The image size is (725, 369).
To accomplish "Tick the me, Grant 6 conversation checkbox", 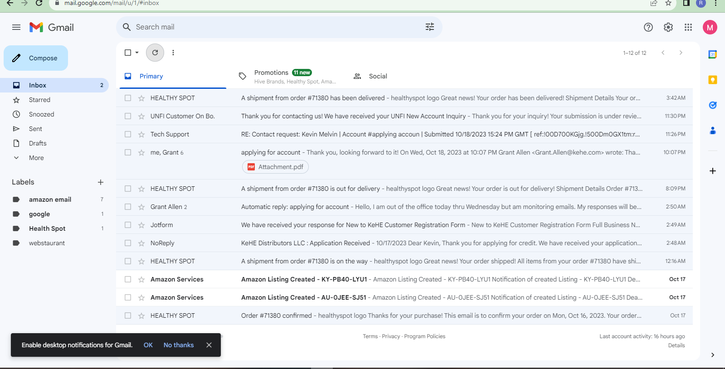I will pyautogui.click(x=128, y=152).
